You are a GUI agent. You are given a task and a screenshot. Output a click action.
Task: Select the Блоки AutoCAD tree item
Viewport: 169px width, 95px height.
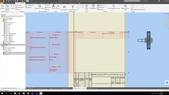[7, 43]
